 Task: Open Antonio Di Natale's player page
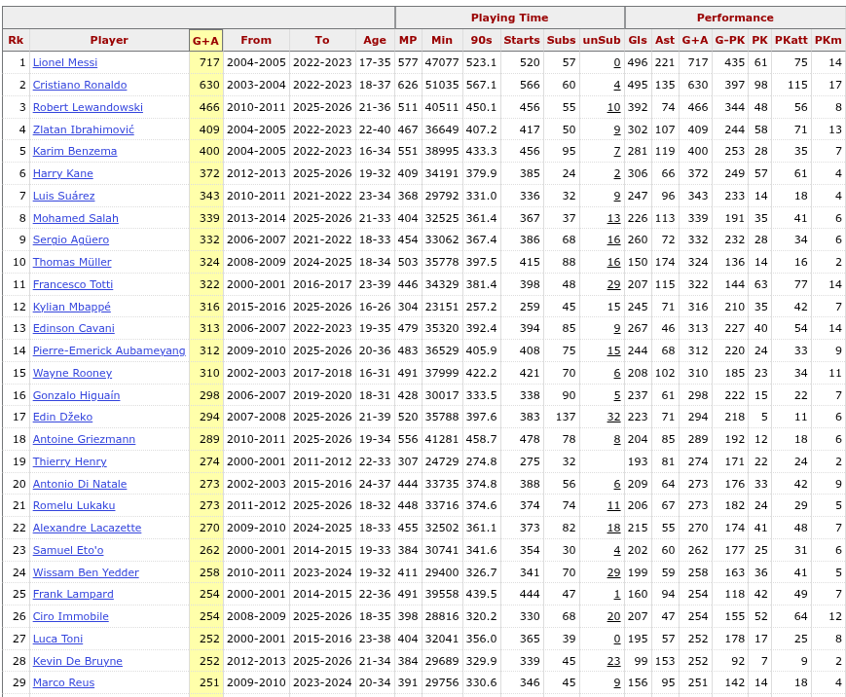click(80, 484)
